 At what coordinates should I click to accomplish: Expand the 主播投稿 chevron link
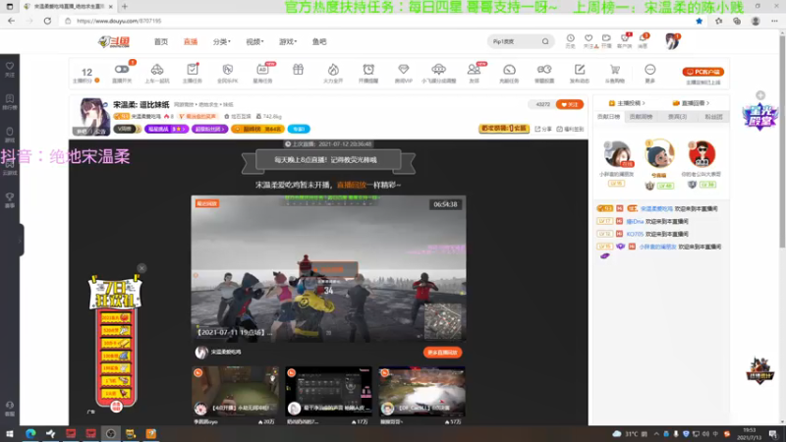click(x=627, y=103)
